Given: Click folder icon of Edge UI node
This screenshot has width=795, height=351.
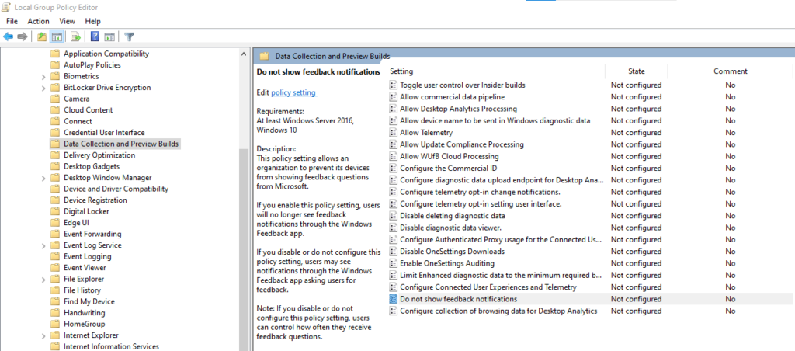Looking at the screenshot, I should 55,223.
